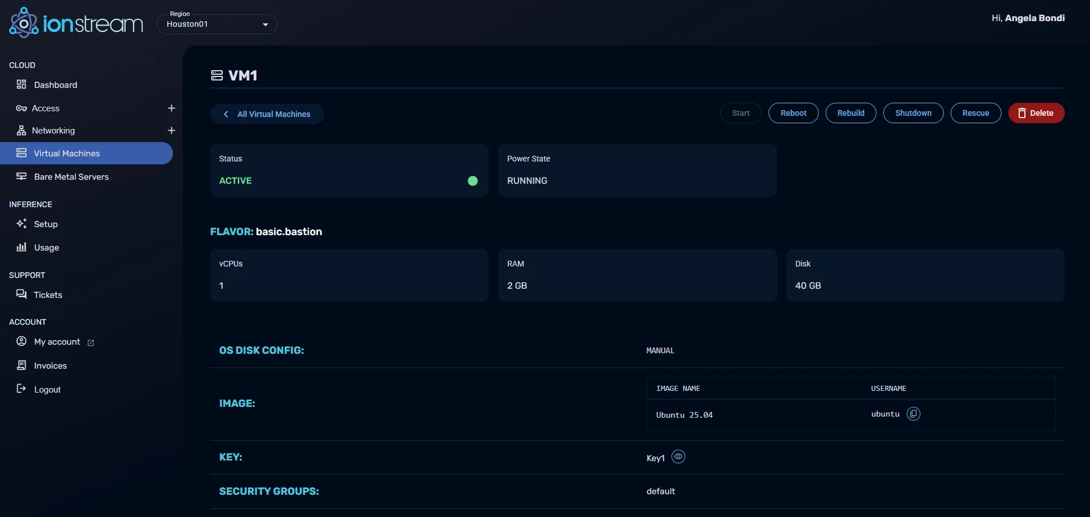
Task: Click the Usage bar chart icon
Action: click(x=22, y=247)
